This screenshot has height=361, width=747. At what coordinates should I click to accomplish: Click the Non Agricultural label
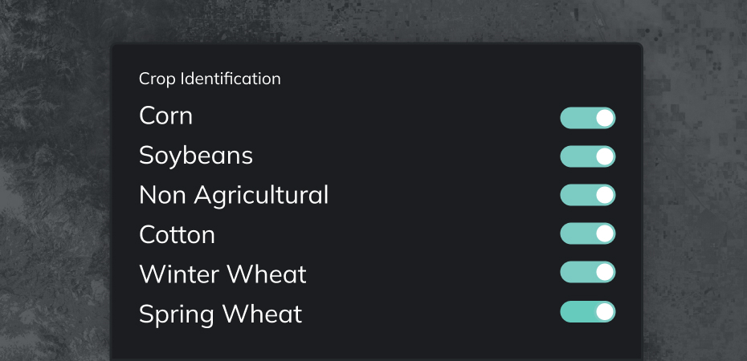point(234,194)
